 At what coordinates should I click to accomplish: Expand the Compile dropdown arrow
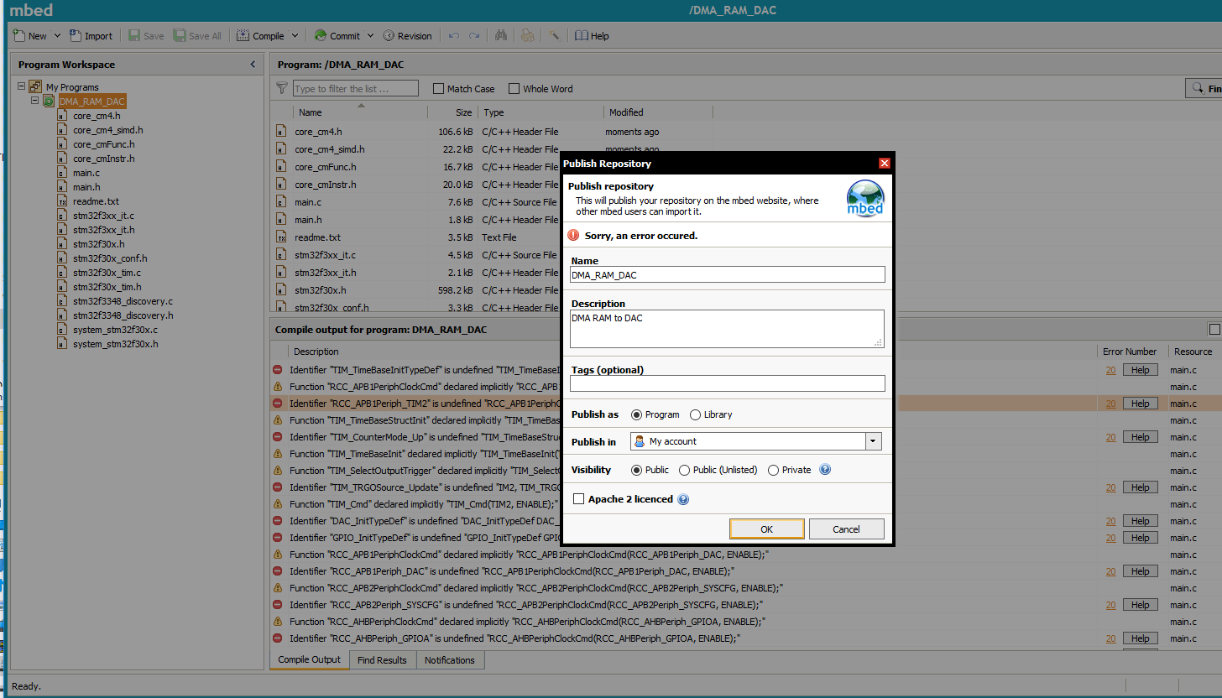(295, 36)
